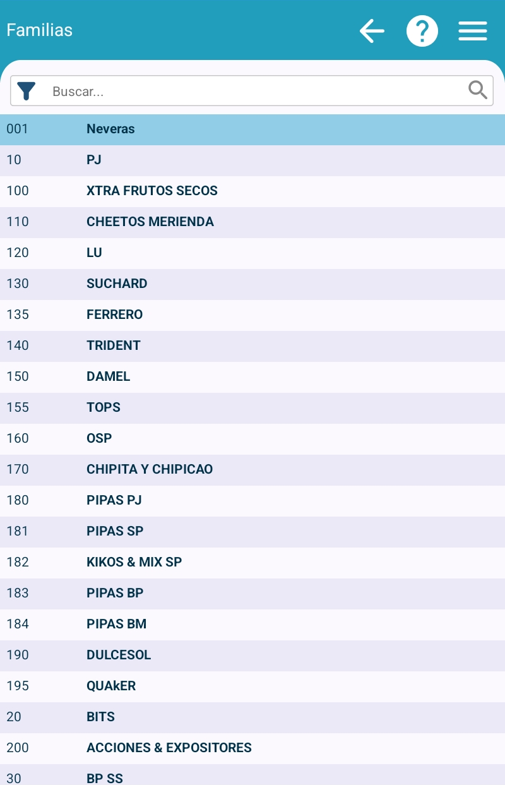Screen dimensions: 505x785
Task: Open the help question mark icon
Action: [x=422, y=30]
